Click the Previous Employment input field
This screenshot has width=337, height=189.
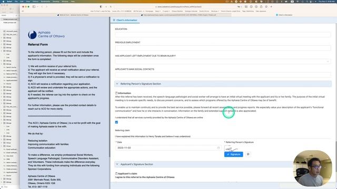[x=223, y=48]
